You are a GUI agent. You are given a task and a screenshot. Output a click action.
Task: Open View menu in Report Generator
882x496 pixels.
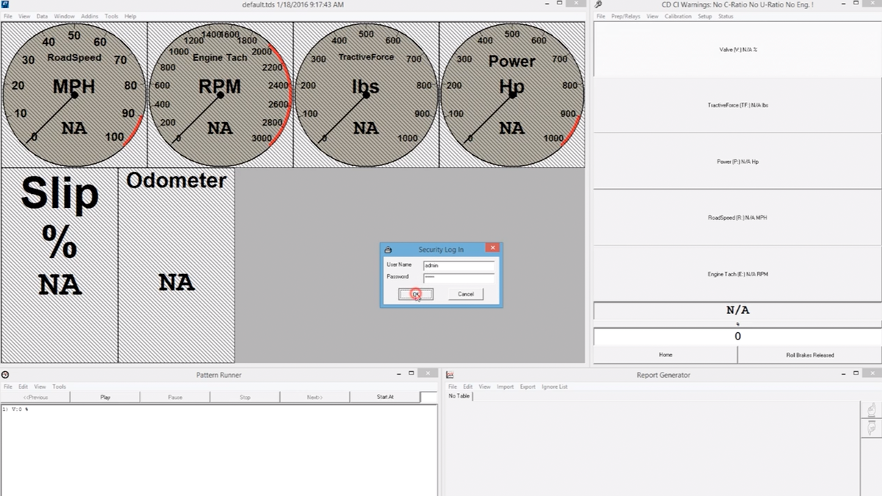click(x=485, y=387)
